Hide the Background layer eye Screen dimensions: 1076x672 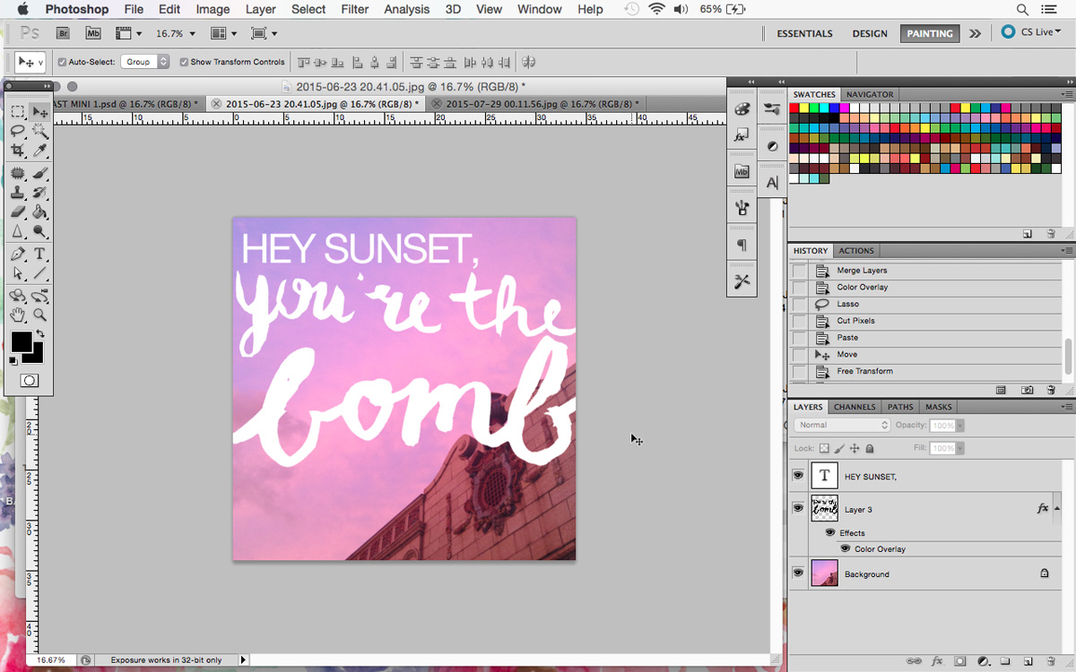tap(798, 573)
